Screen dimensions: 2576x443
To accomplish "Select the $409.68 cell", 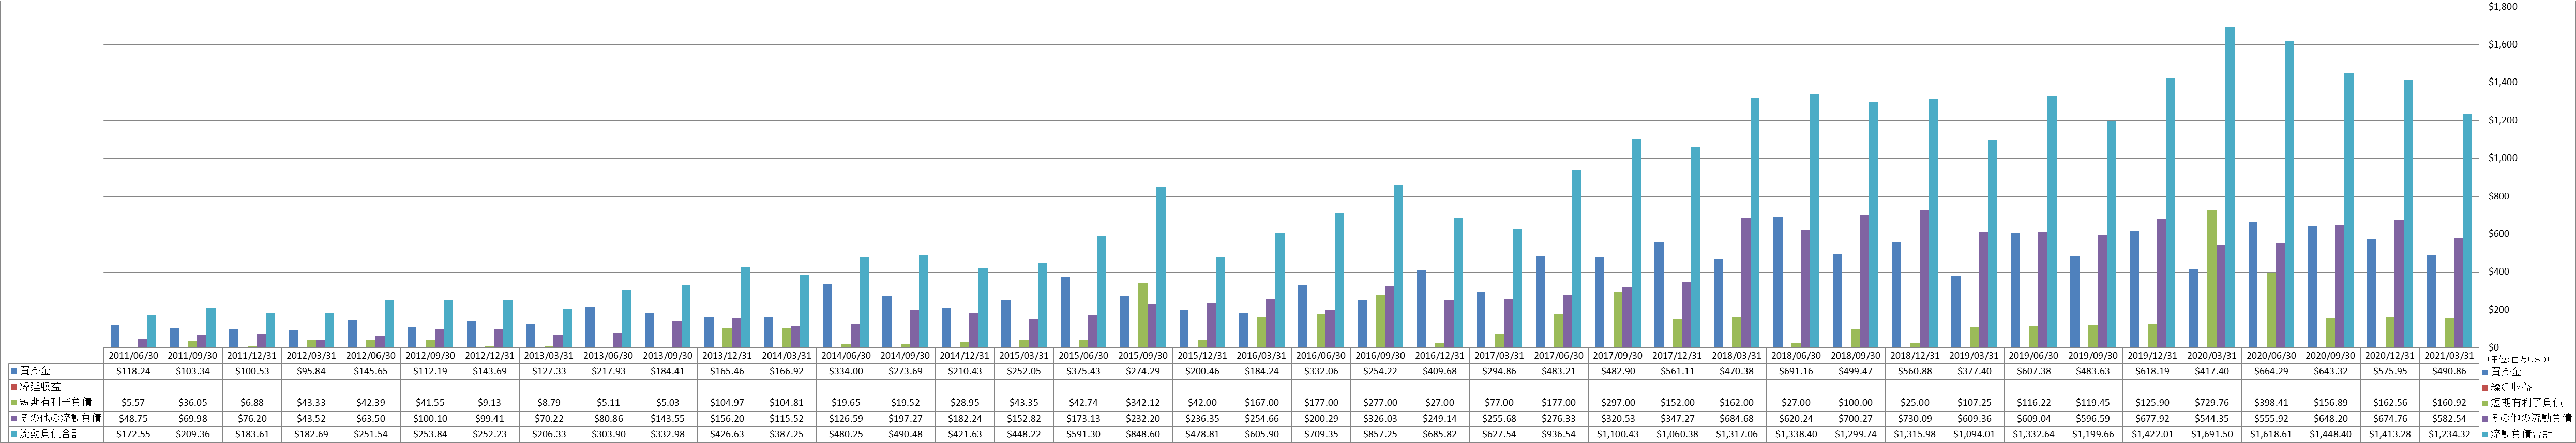I will point(1440,371).
